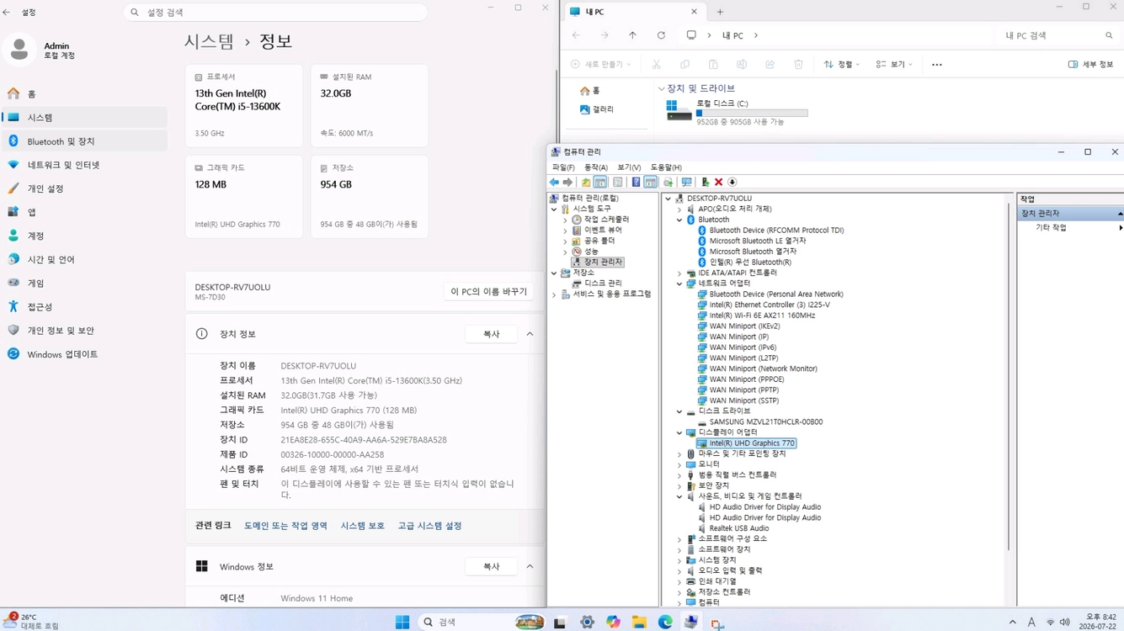Screen dimensions: 1124x631
Task: Click the taskbar 검색 search box
Action: (482, 622)
